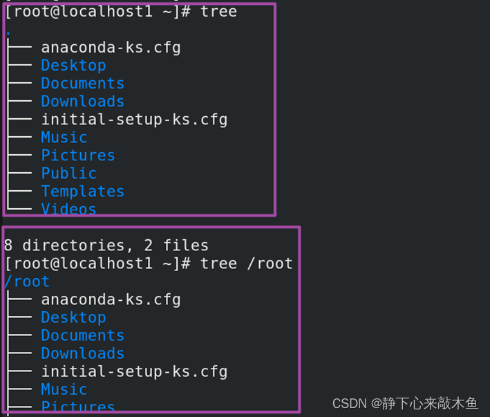Click the "tree /root" command text

pyautogui.click(x=247, y=263)
